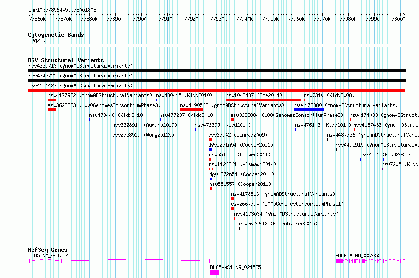Image resolution: width=419 pixels, height=278 pixels.
Task: Open the DLG5-AS1|NR_024585 label
Action: pyautogui.click(x=235, y=267)
